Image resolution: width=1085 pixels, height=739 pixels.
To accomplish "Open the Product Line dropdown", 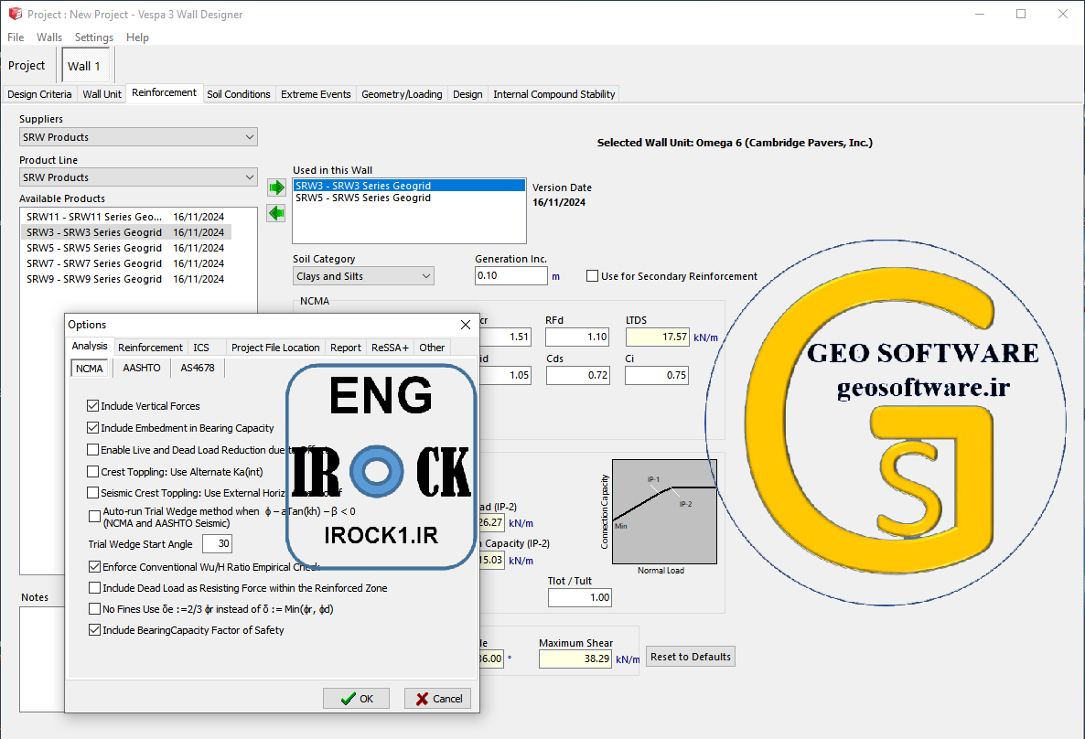I will point(138,177).
